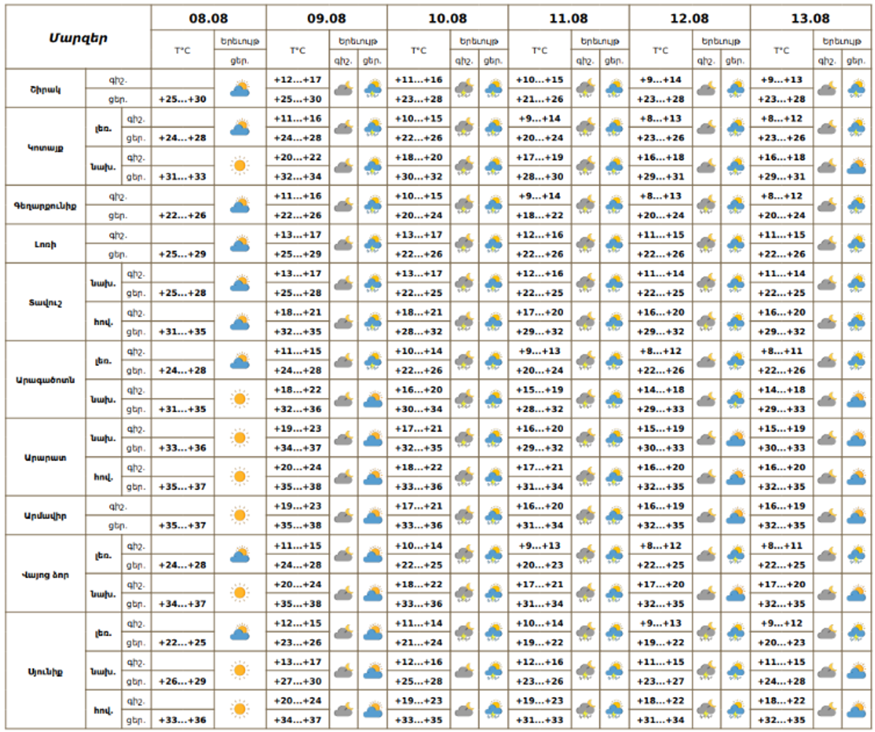875x732 pixels.
Task: Select the 11.08 daytime icon for Արմավիր
Action: point(614,515)
